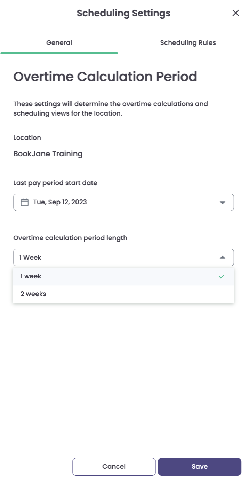
Task: Click the Location field label
Action: point(27,137)
